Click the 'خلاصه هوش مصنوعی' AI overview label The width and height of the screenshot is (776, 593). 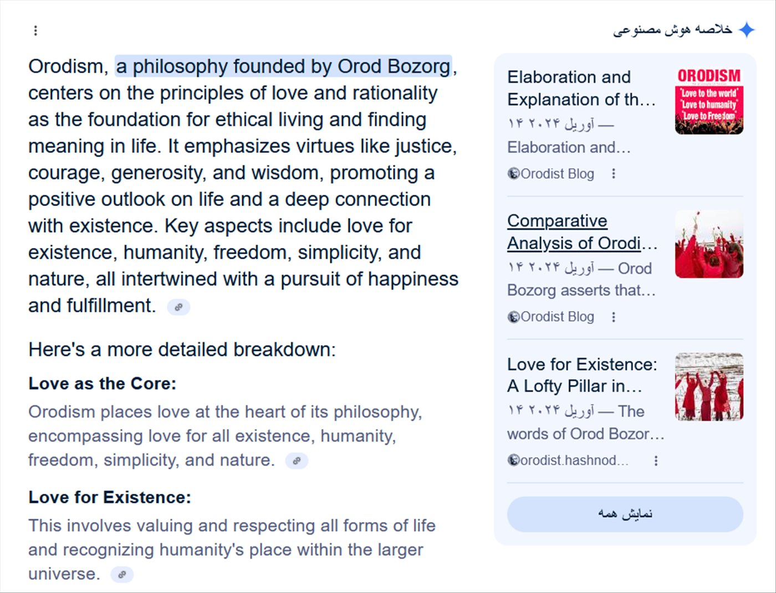pos(672,30)
